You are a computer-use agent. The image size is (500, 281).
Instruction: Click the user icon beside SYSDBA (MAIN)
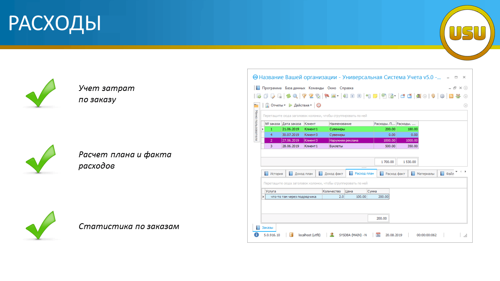332,235
